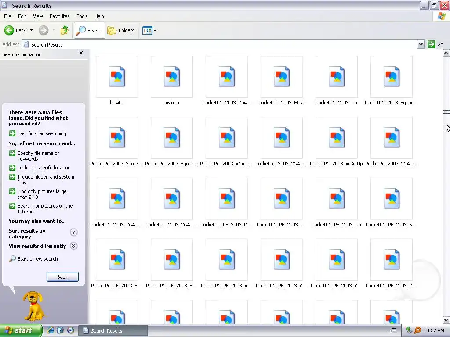Select the mslogo file icon
Screen dimensions: 450x337
click(x=172, y=76)
